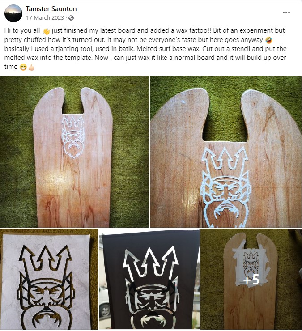Click the thumbs up emoji
302x331 pixels.
point(31,67)
